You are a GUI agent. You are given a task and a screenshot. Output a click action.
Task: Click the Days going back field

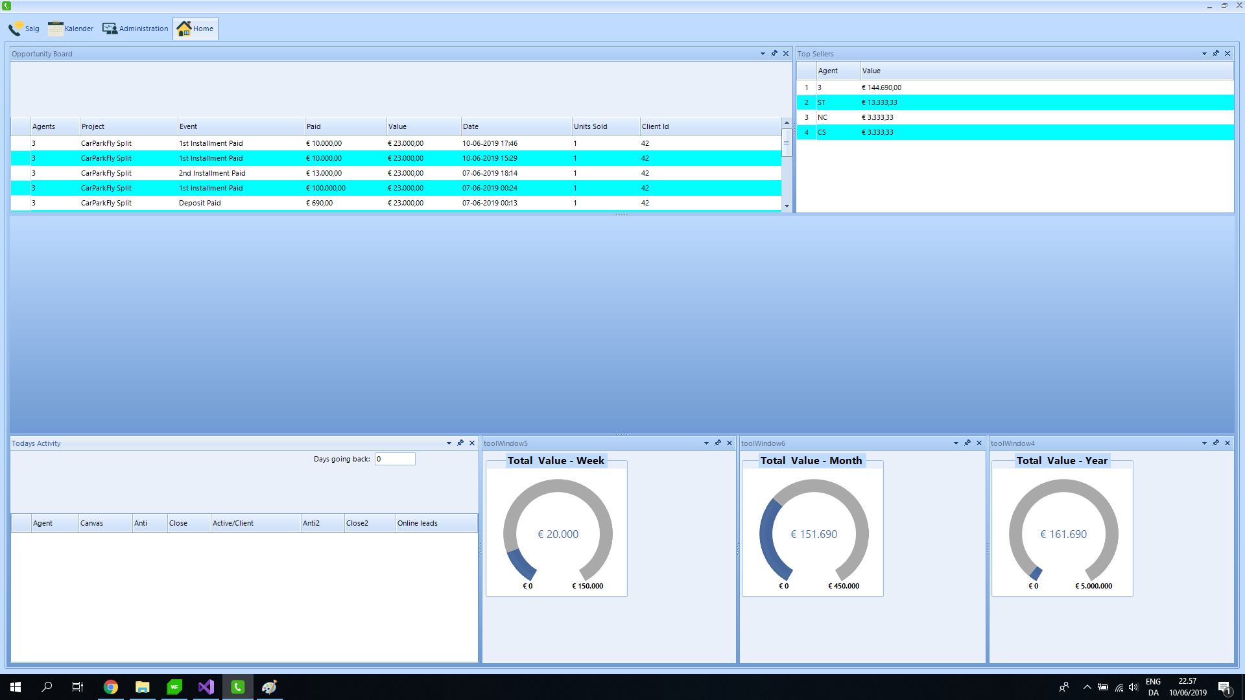coord(395,459)
